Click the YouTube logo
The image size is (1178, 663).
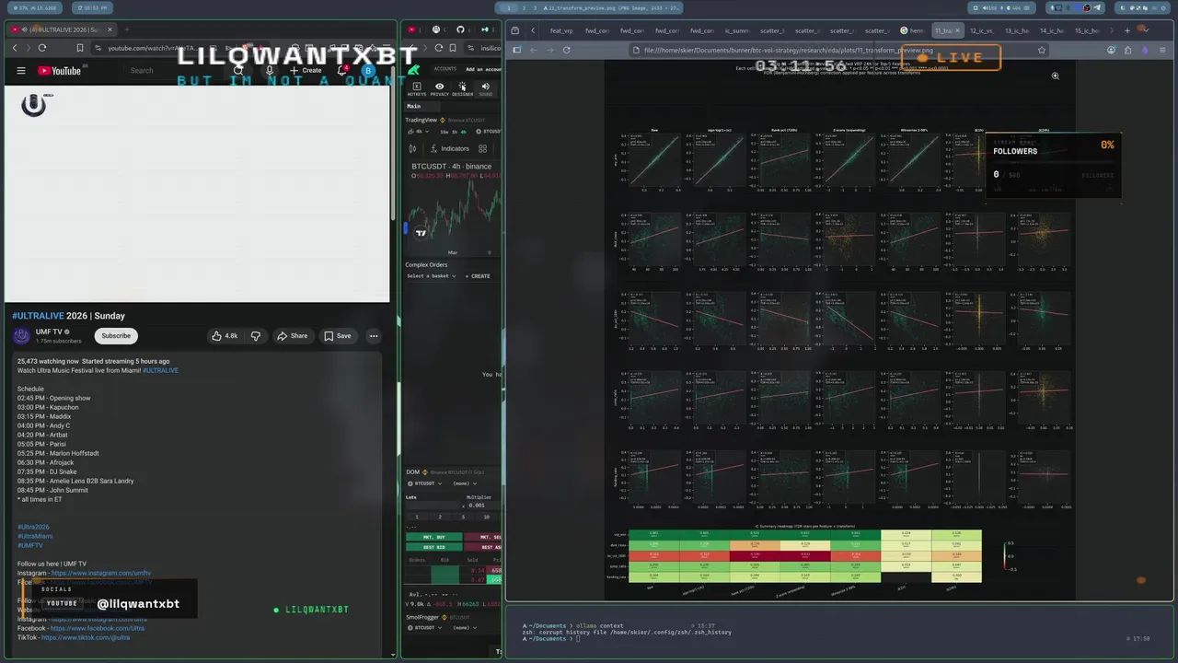click(x=60, y=71)
